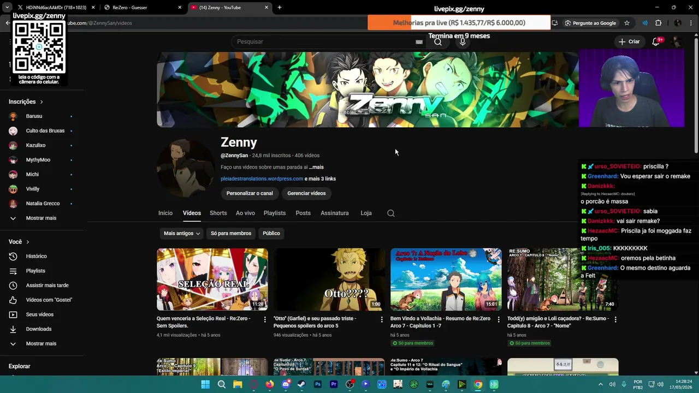Open new Chrome tab with plus button

tap(280, 8)
